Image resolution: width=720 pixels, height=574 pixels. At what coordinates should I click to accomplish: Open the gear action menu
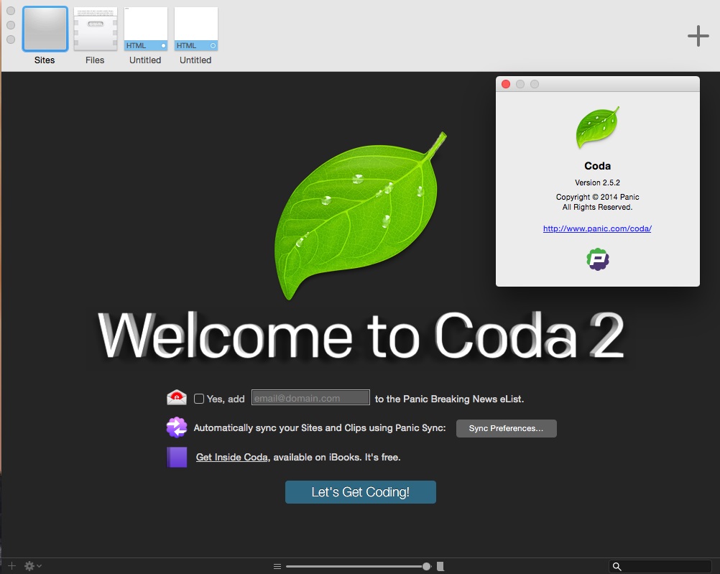32,566
